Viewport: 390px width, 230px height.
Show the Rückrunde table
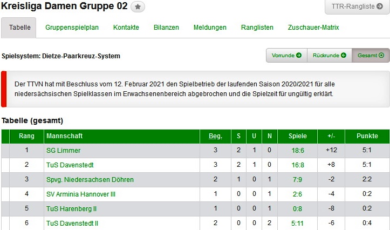pyautogui.click(x=329, y=55)
